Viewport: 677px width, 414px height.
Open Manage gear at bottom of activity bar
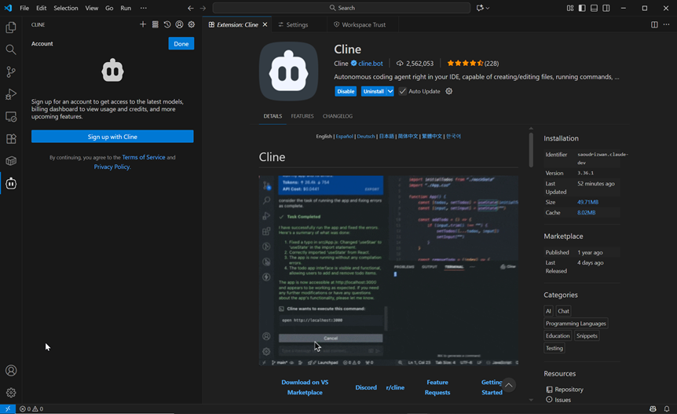(x=11, y=393)
